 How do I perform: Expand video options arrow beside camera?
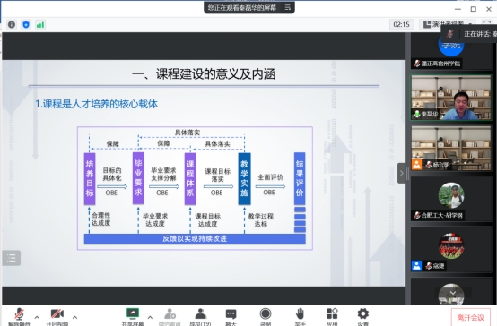[x=74, y=317]
